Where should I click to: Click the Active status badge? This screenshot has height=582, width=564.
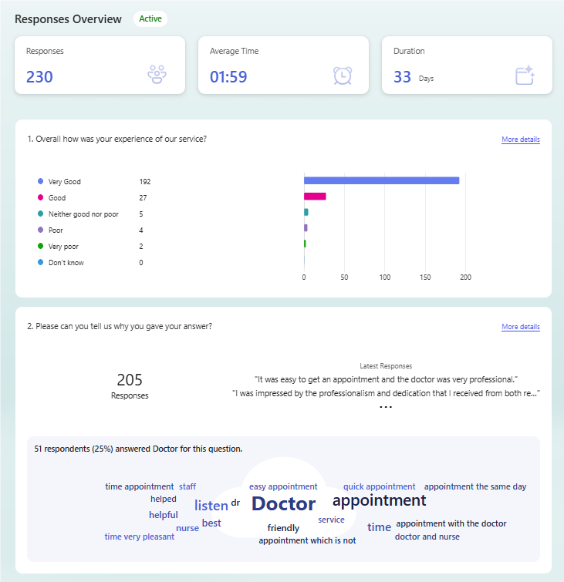150,19
